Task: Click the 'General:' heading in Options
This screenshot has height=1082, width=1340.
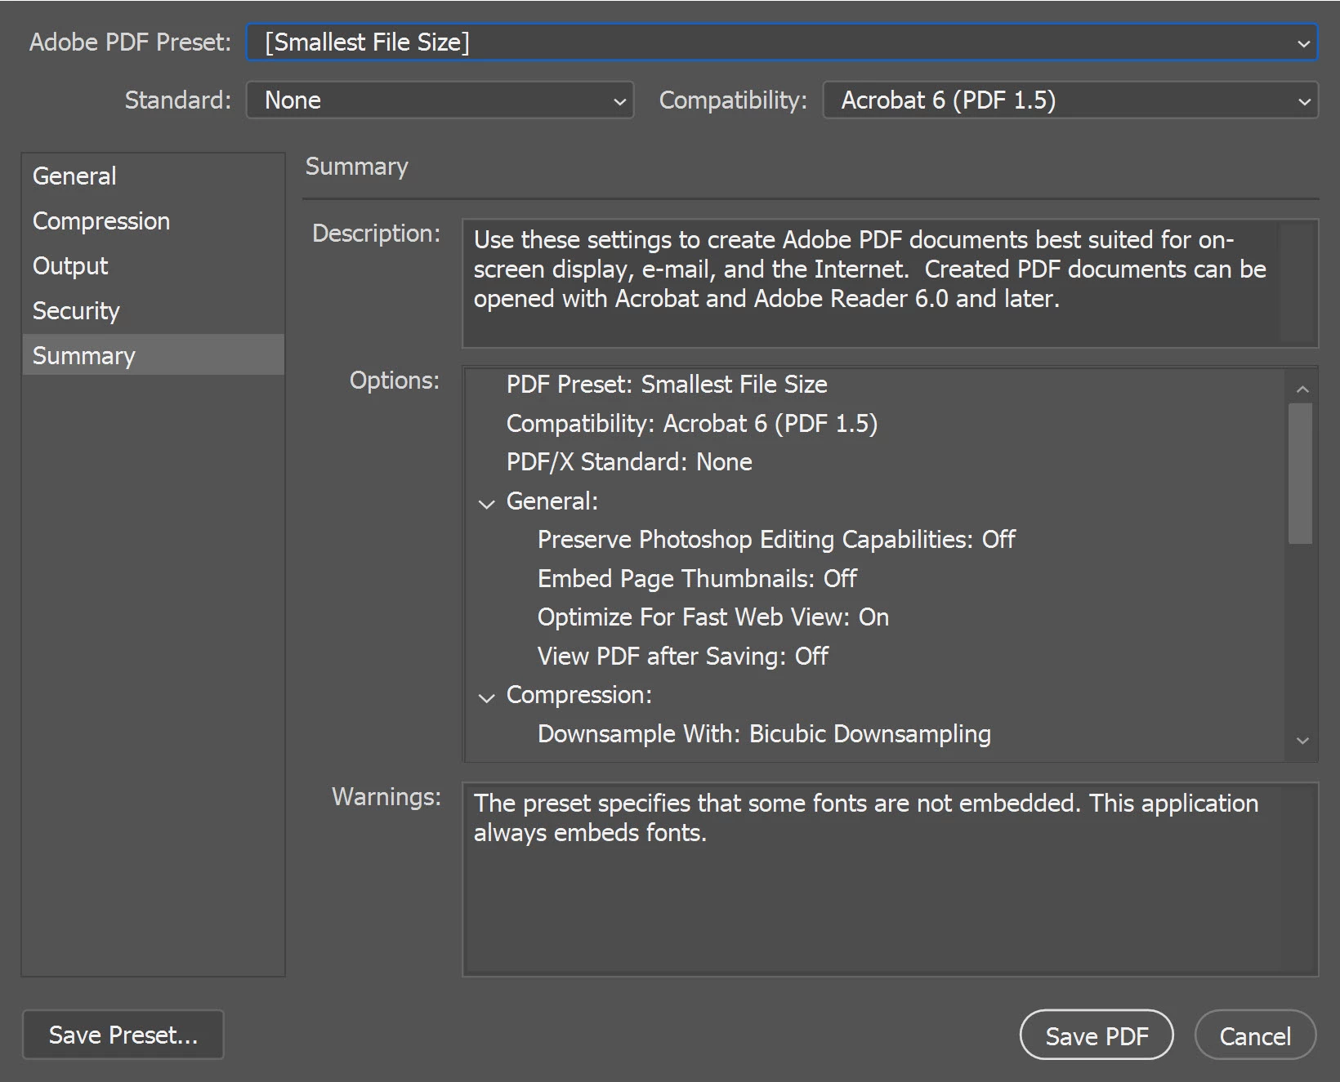Action: tap(552, 501)
